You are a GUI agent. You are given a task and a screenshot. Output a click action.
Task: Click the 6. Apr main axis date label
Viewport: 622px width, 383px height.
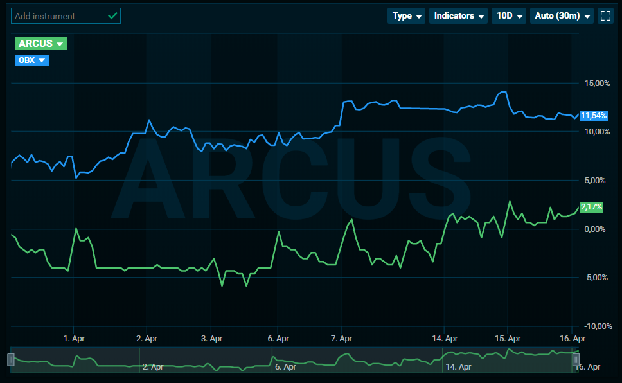point(278,339)
